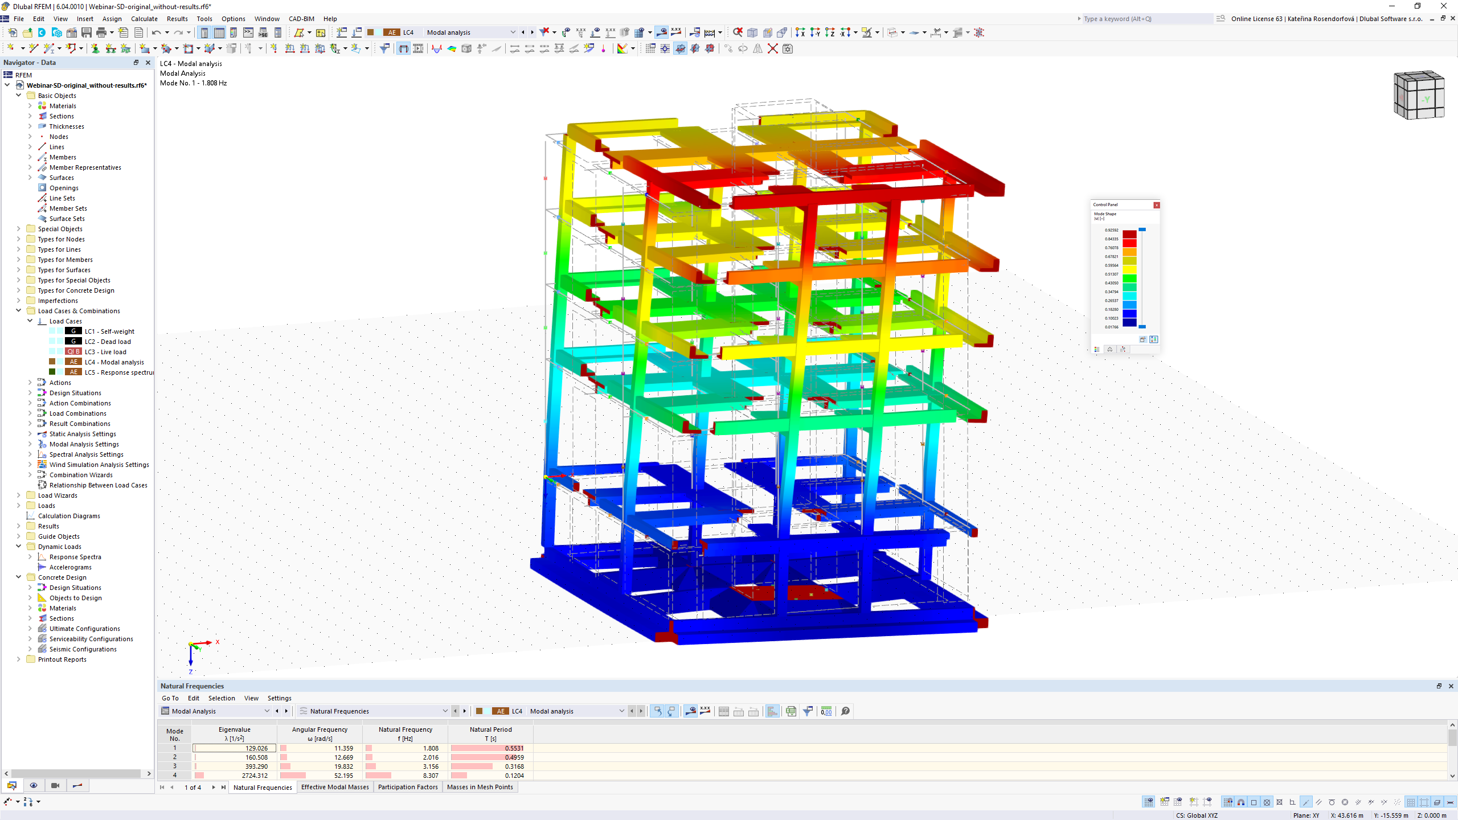
Task: Click the Participation Factors button in results panel
Action: pyautogui.click(x=408, y=787)
